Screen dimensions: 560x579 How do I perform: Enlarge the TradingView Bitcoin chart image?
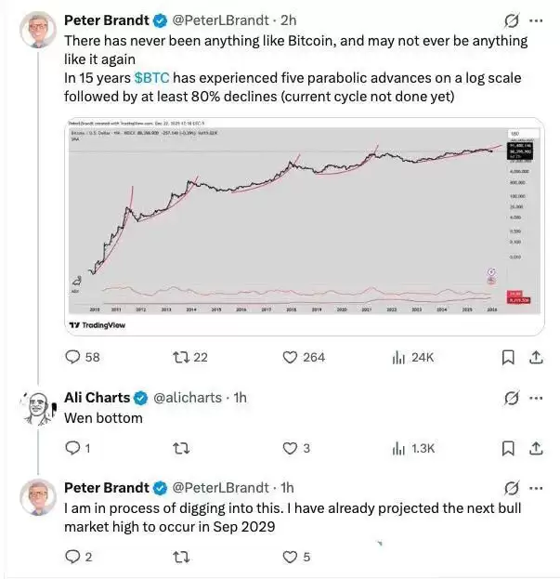304,227
